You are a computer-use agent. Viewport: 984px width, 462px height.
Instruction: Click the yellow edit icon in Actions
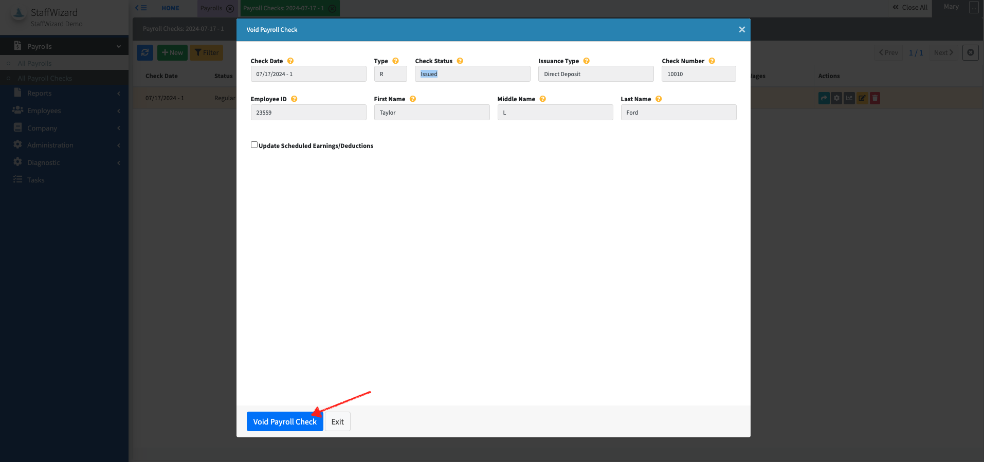click(862, 98)
